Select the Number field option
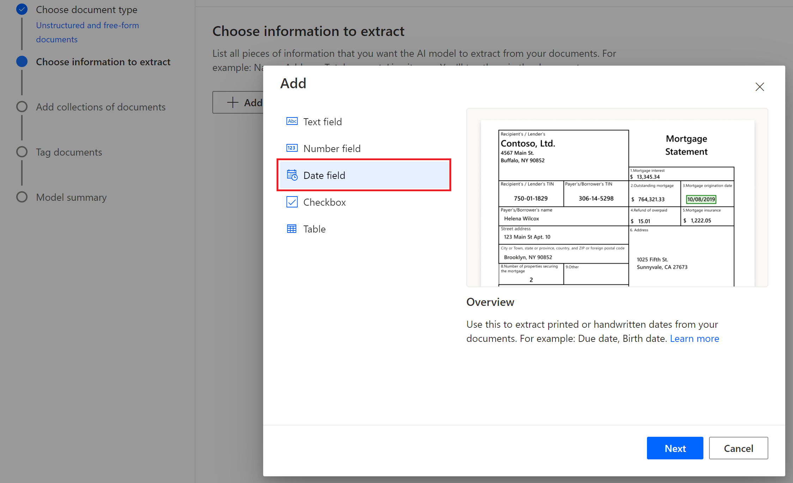Image resolution: width=793 pixels, height=483 pixels. click(331, 148)
